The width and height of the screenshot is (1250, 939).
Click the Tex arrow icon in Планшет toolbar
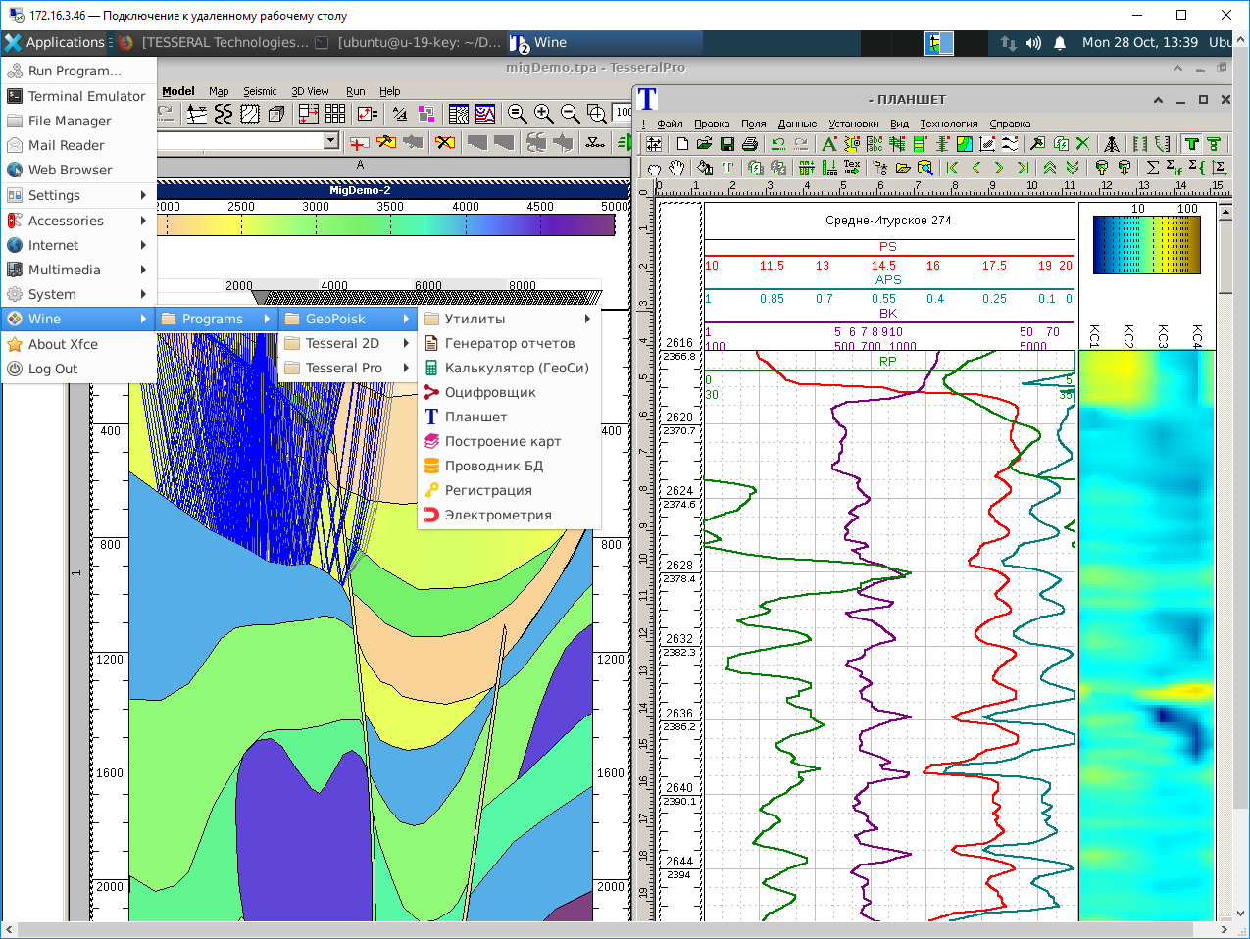852,168
